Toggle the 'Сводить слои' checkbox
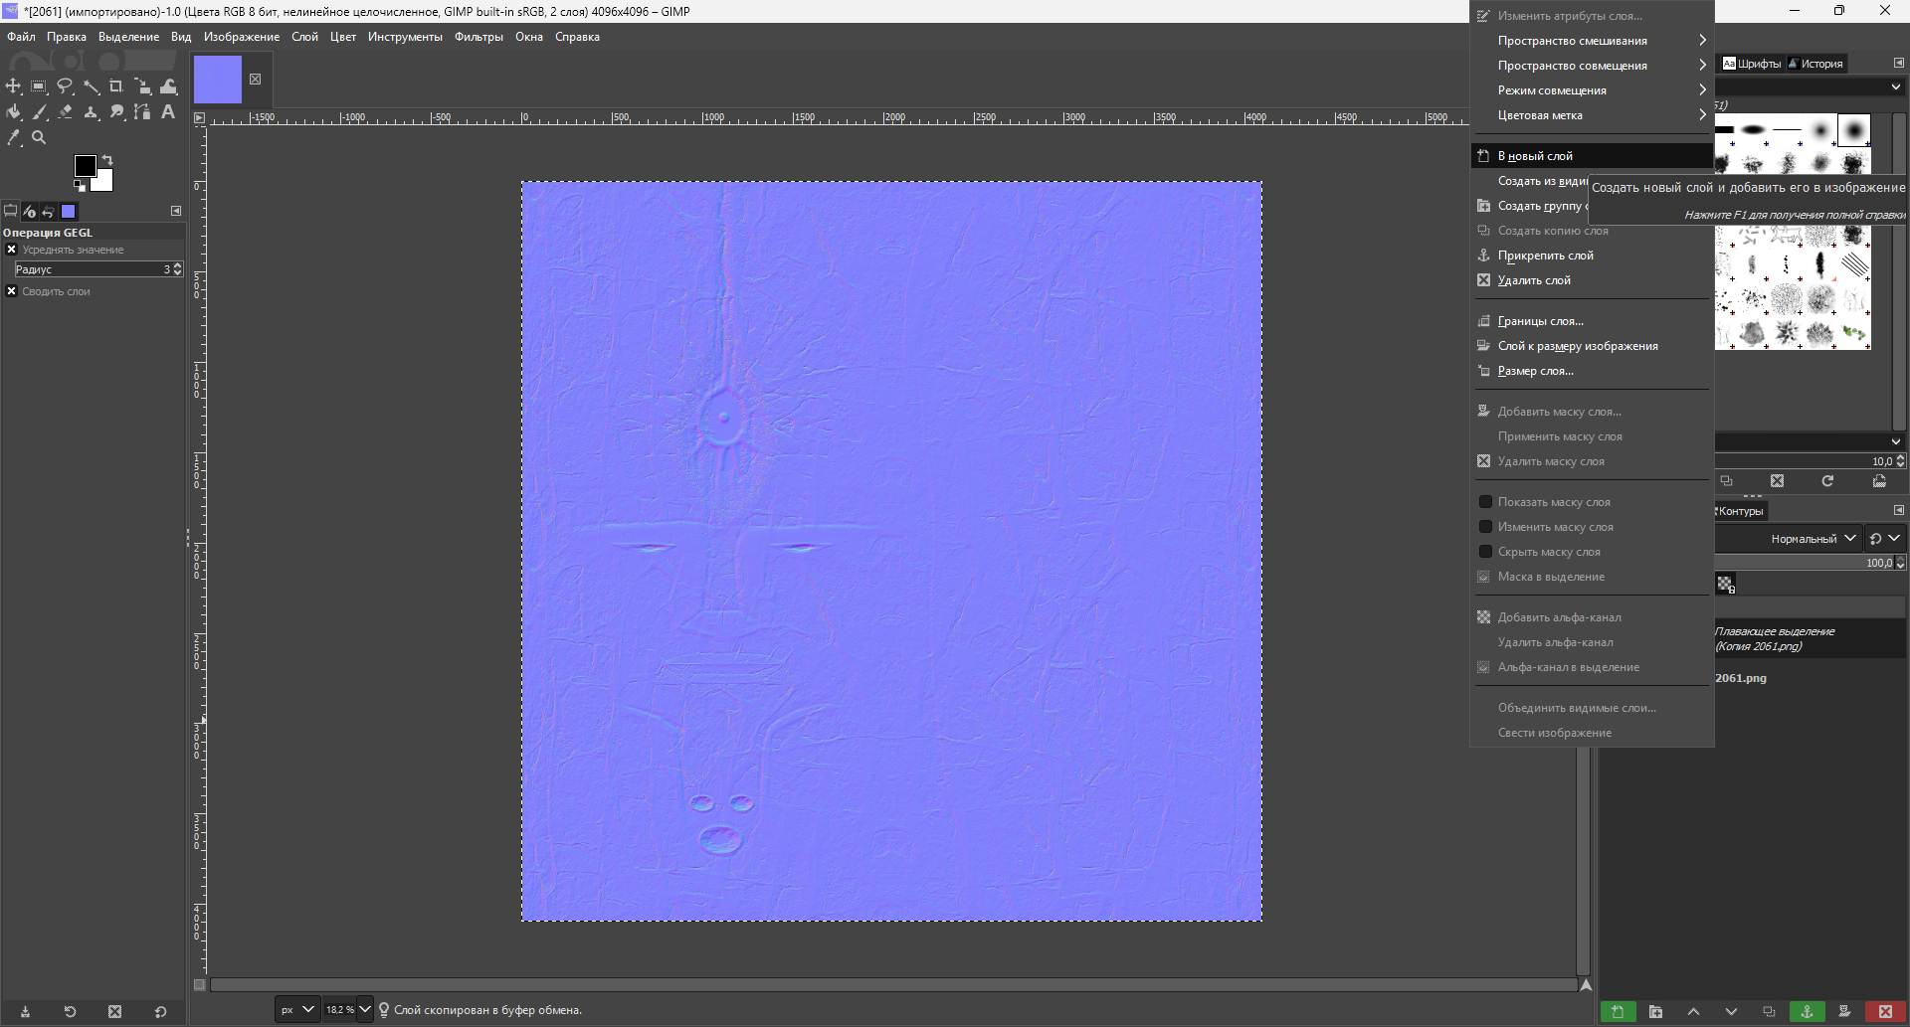 pos(12,291)
